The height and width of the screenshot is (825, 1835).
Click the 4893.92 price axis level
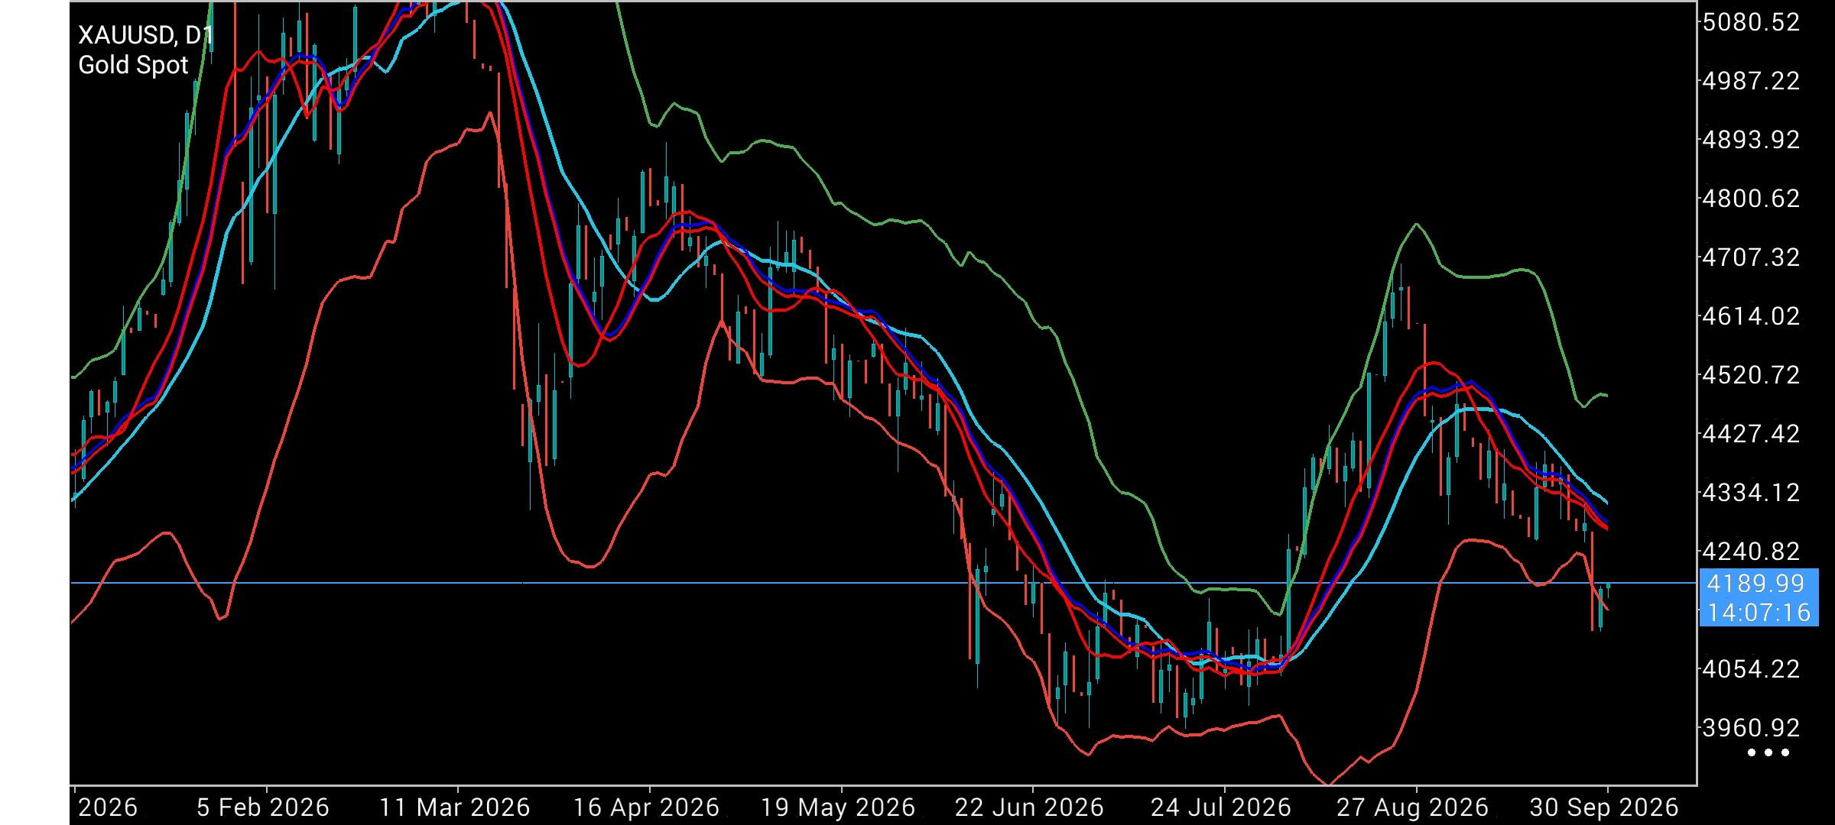point(1751,140)
